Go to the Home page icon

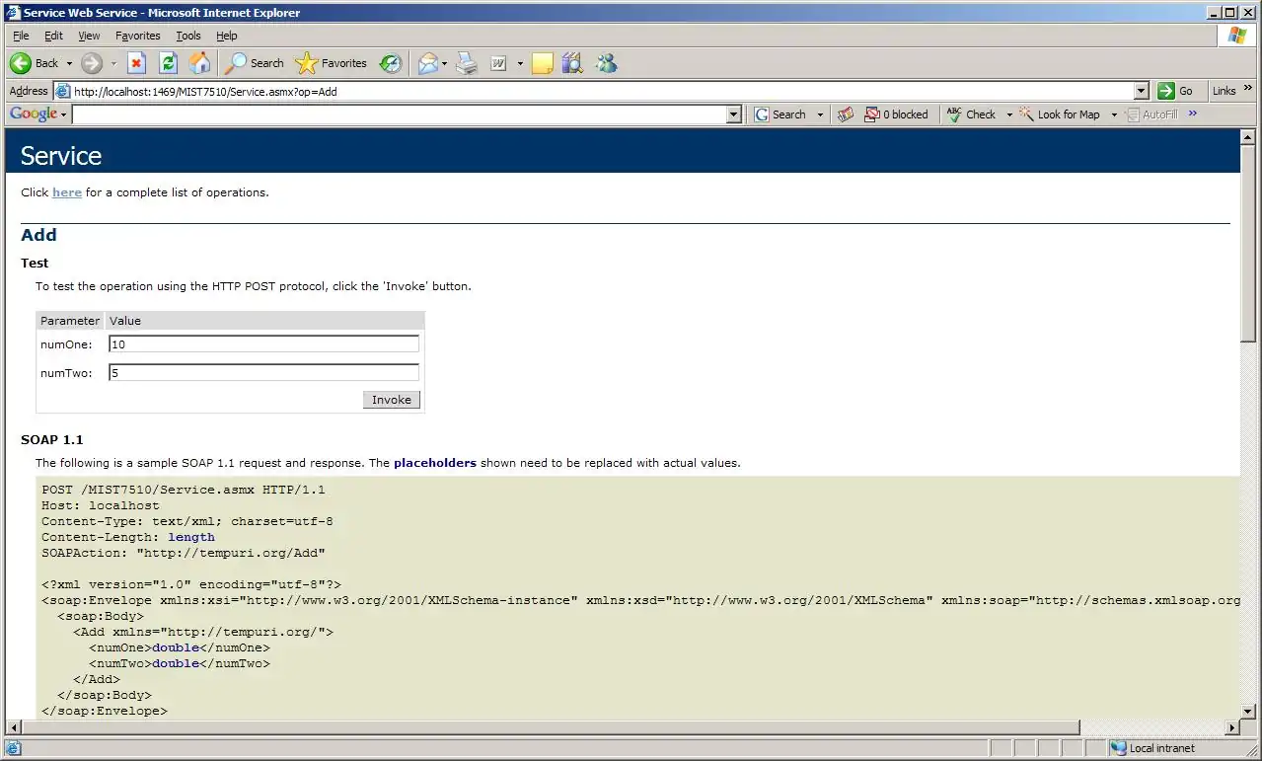tap(199, 63)
